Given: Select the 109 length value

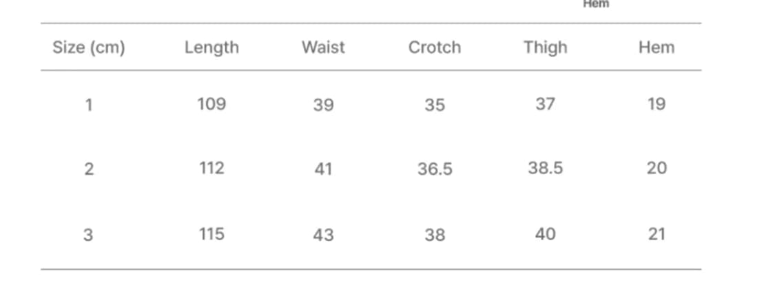Looking at the screenshot, I should (x=211, y=104).
